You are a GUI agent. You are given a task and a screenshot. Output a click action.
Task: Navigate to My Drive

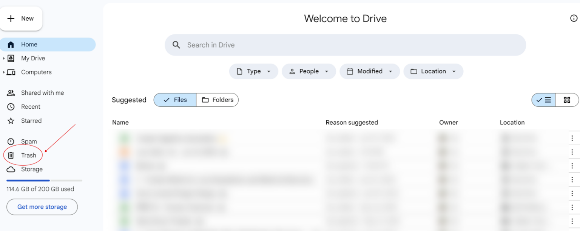[32, 58]
